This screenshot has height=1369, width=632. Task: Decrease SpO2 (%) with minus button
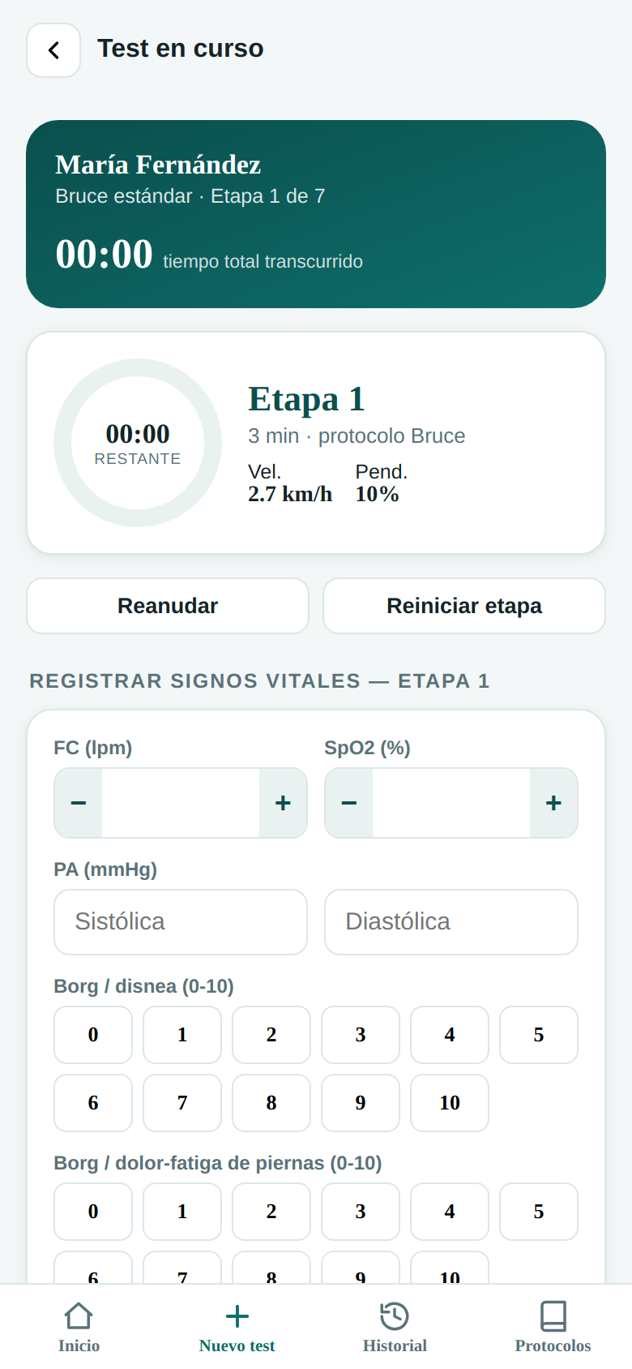349,803
